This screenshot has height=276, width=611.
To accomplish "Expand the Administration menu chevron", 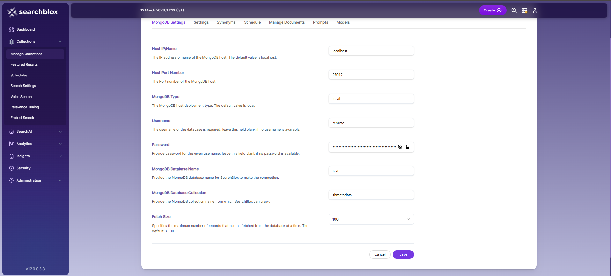I will [60, 181].
